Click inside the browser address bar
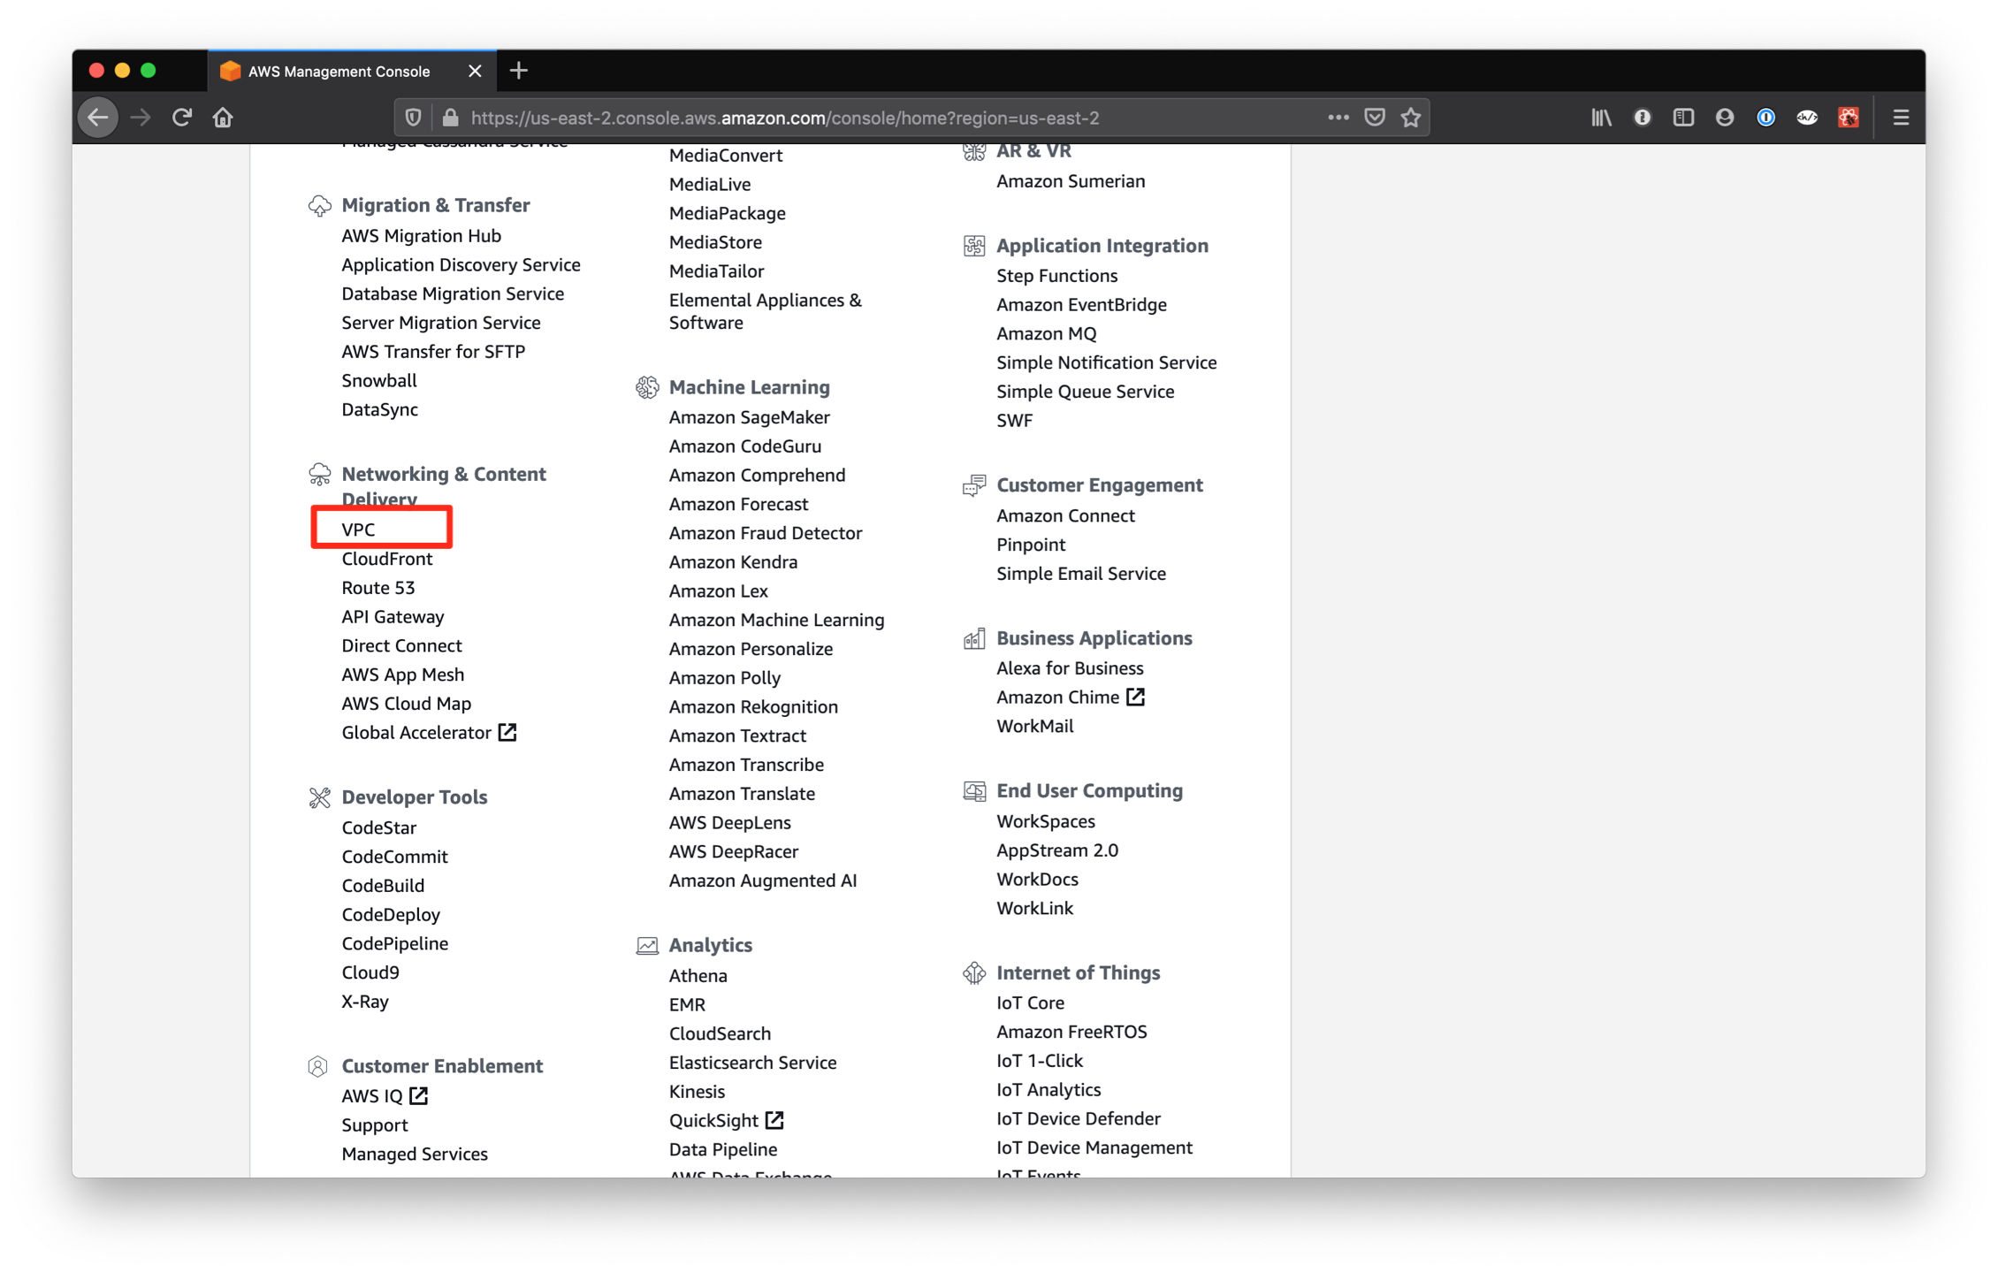1998x1273 pixels. pyautogui.click(x=884, y=117)
